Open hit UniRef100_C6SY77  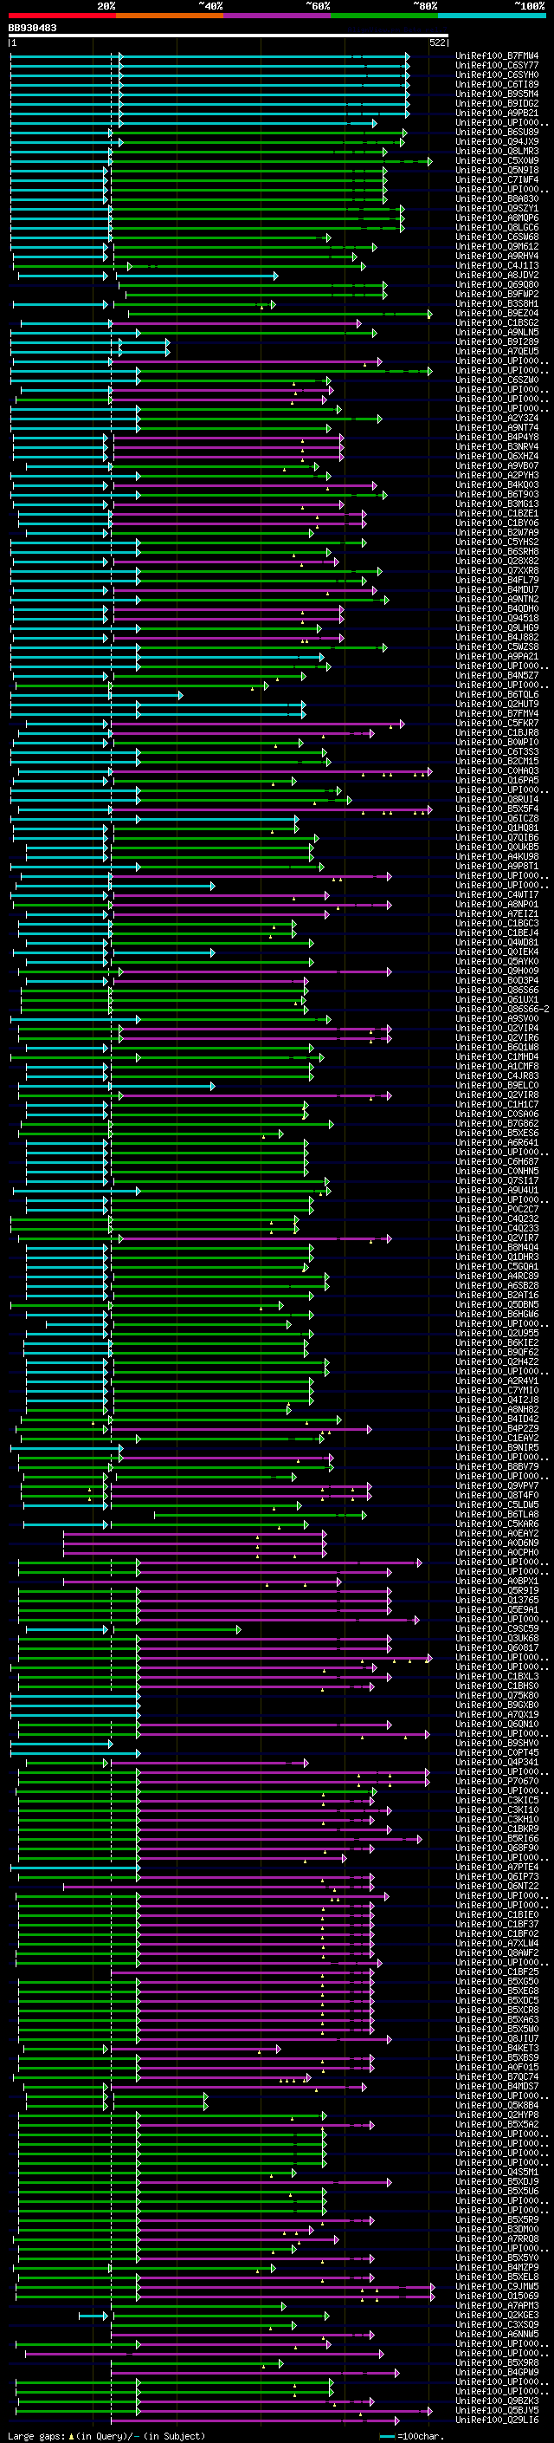[x=497, y=66]
